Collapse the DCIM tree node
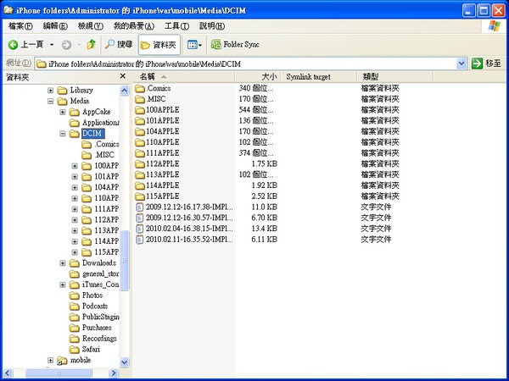 pos(63,134)
